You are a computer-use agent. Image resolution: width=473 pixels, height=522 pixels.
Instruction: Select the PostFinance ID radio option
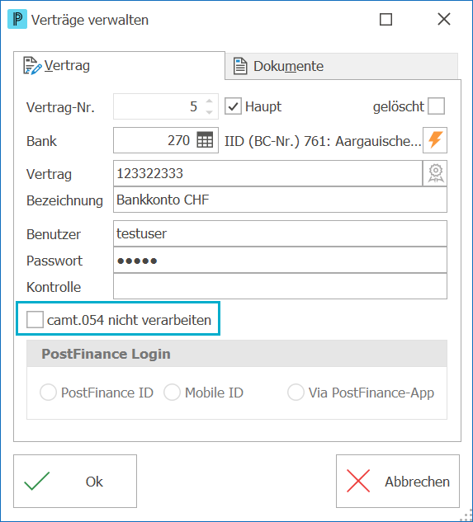click(49, 393)
